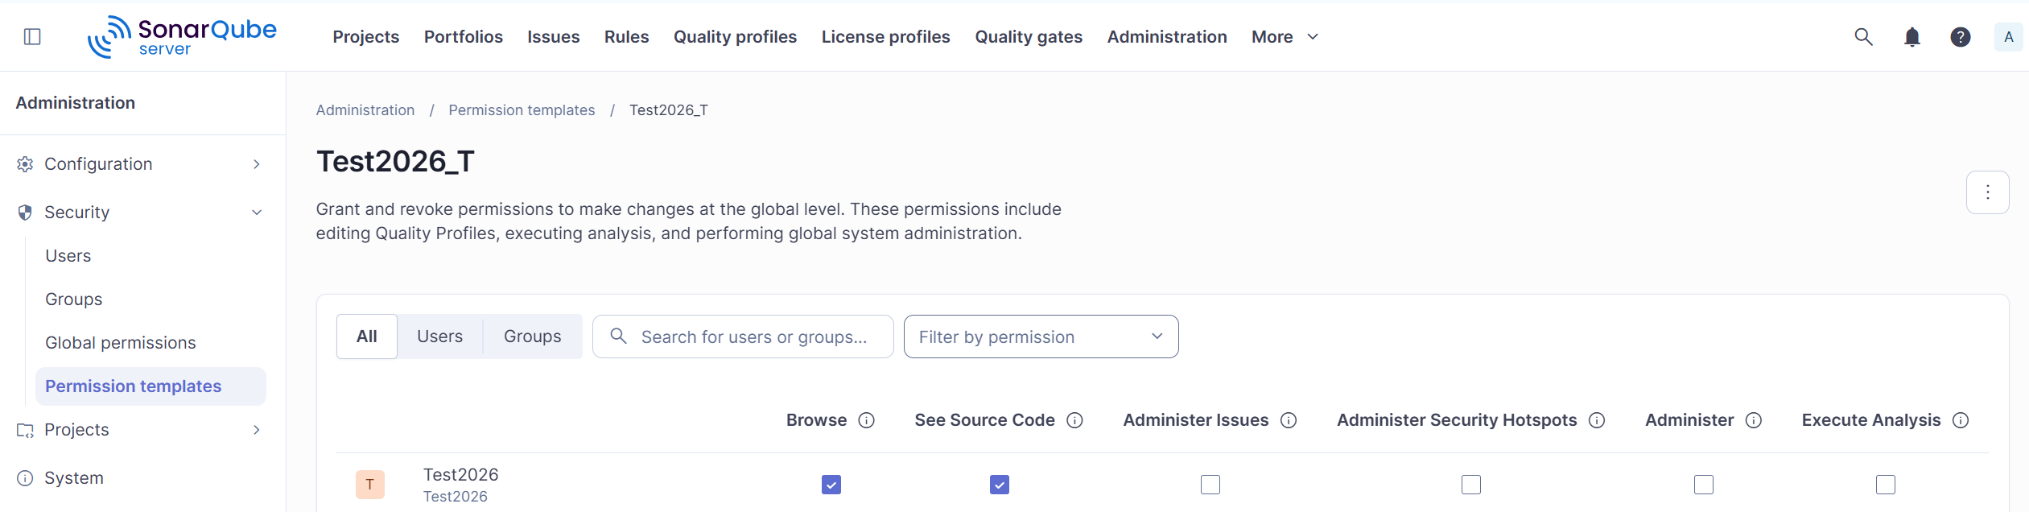Open the search magnifier in the header
Image resolution: width=2029 pixels, height=512 pixels.
[x=1863, y=37]
